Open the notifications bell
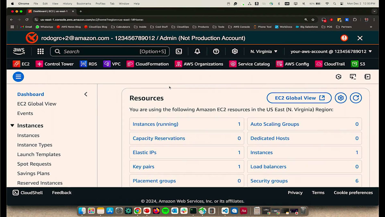This screenshot has width=385, height=217. (x=197, y=51)
